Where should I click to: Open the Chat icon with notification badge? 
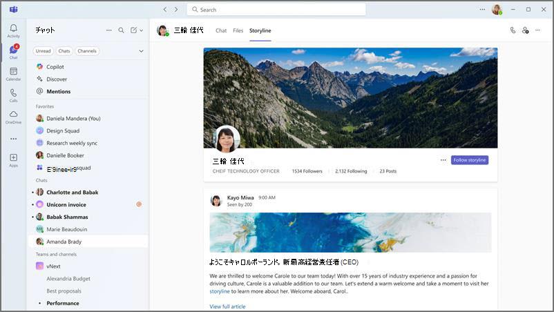point(13,52)
